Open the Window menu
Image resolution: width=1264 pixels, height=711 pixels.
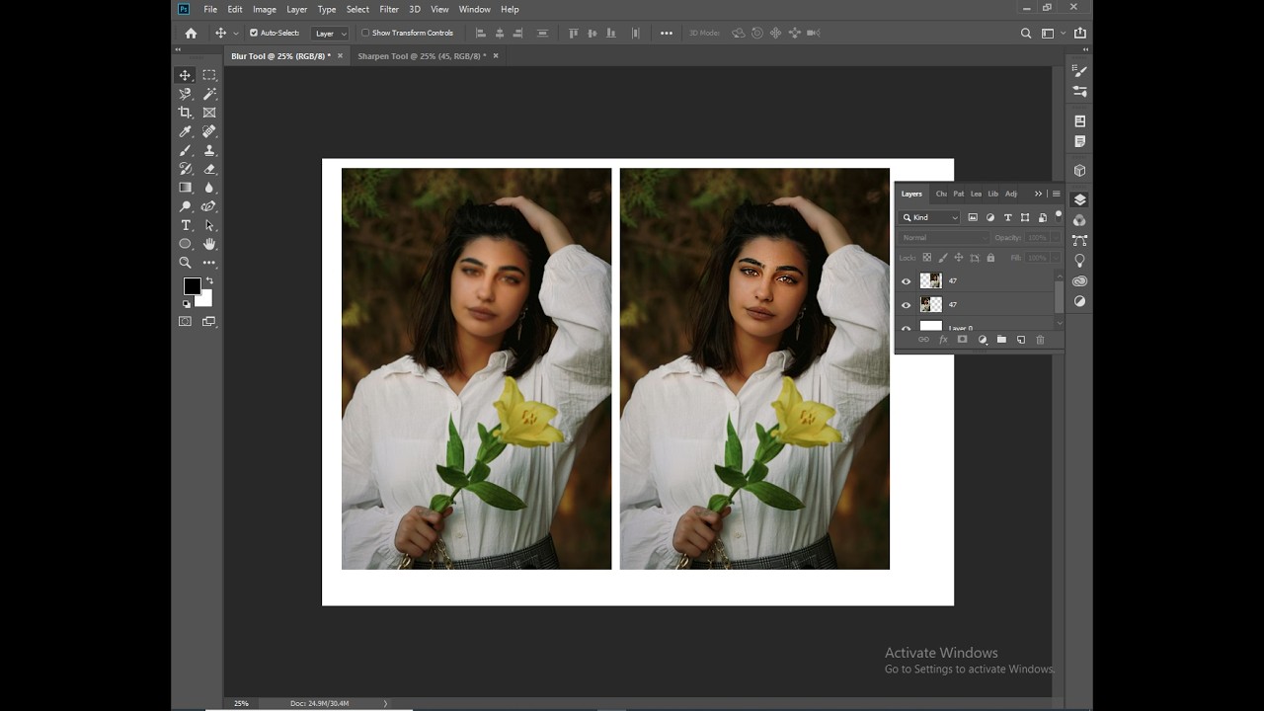tap(475, 9)
